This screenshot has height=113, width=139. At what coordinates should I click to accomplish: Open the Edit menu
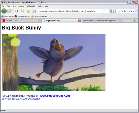pos(8,6)
